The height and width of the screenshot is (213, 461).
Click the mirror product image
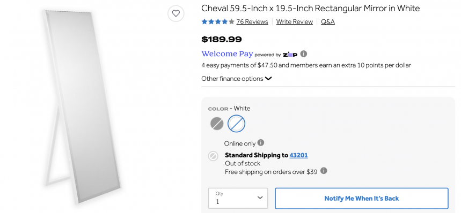coord(82,107)
